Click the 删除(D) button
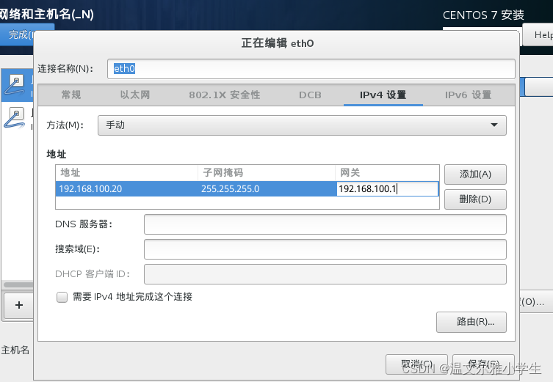Screen dimensions: 553x382 (475, 199)
